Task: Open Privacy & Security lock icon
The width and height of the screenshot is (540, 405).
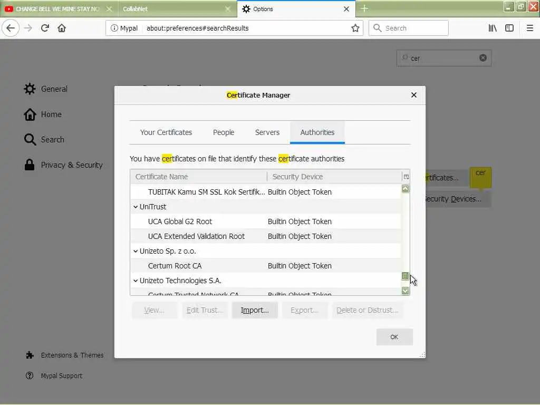Action: pyautogui.click(x=30, y=165)
